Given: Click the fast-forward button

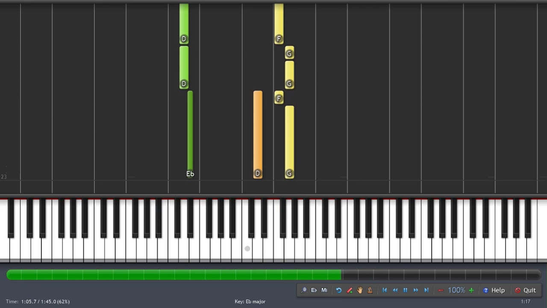Looking at the screenshot, I should (x=416, y=290).
